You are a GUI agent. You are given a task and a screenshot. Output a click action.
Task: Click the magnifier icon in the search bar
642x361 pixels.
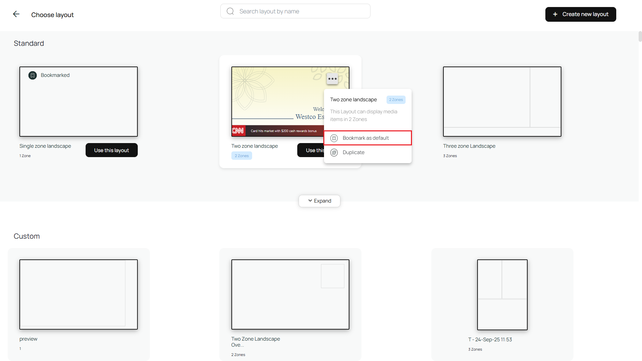point(230,11)
